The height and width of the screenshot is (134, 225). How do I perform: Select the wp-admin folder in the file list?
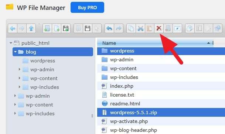click(x=161, y=59)
